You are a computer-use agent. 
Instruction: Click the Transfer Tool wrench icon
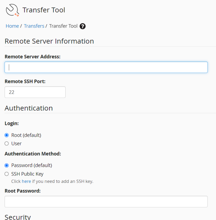tap(12, 10)
